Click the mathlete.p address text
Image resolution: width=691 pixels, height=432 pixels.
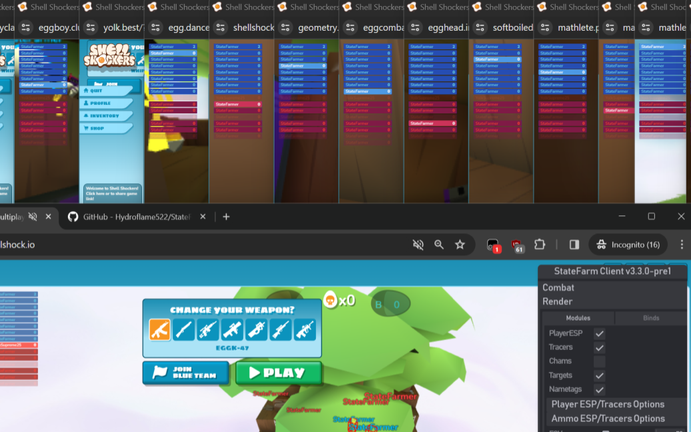tap(578, 28)
